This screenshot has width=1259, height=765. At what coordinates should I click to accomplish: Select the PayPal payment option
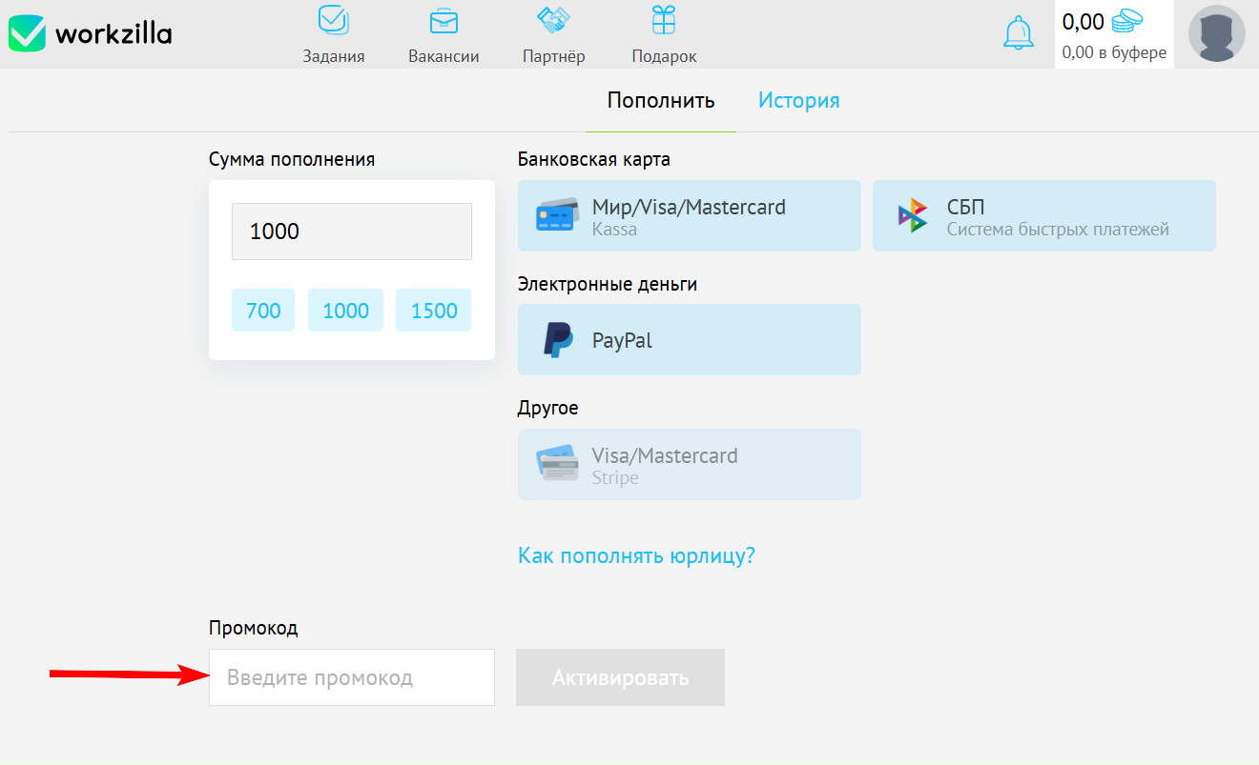point(689,339)
